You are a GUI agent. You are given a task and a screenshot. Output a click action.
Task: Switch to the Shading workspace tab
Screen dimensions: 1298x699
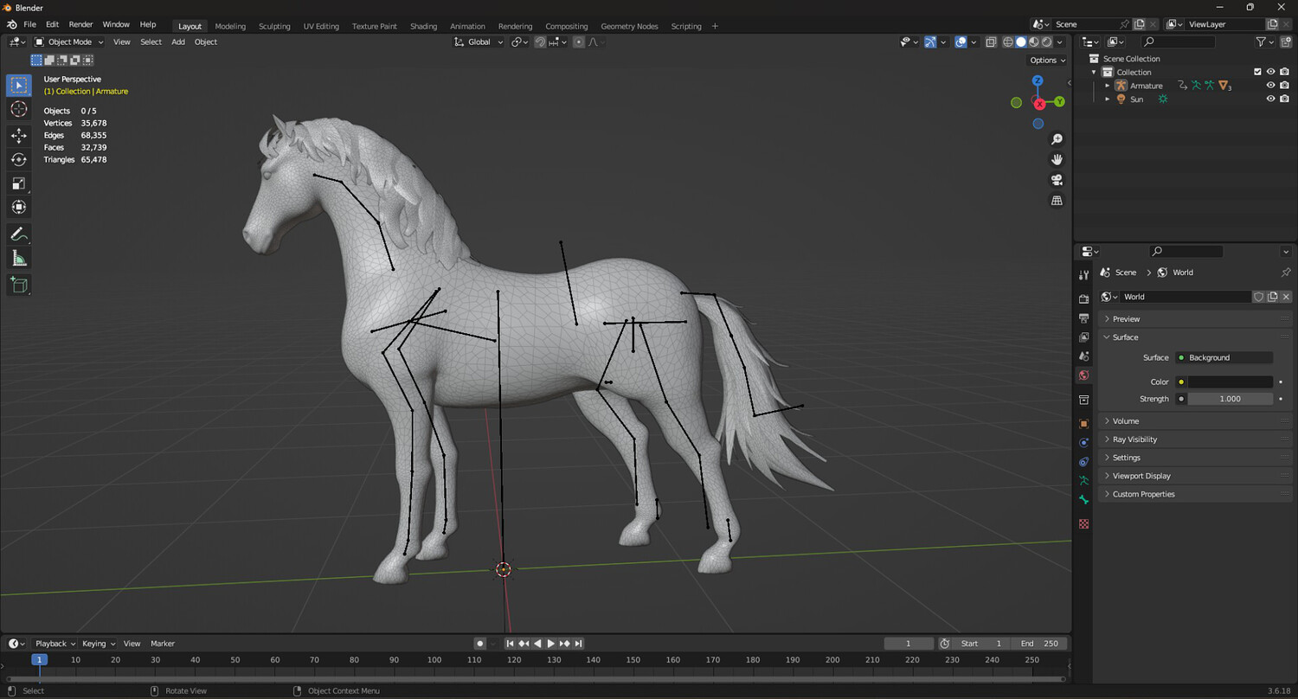pos(423,26)
